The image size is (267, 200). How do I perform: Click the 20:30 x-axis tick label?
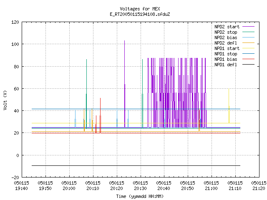140,186
